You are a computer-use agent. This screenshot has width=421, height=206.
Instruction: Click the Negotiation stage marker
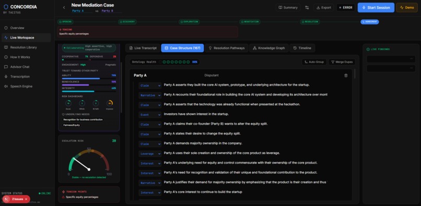[x=250, y=22]
